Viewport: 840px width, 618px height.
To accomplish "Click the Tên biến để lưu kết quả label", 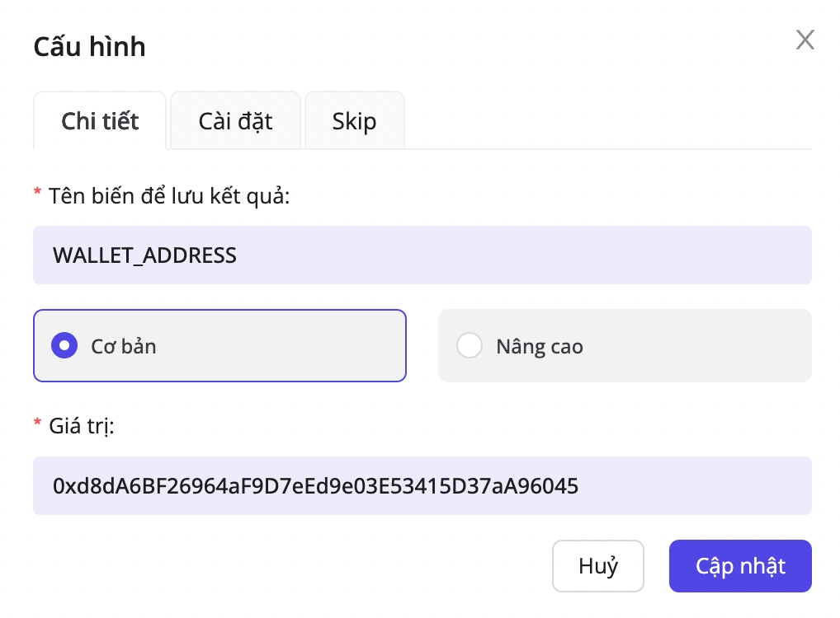I will [169, 196].
